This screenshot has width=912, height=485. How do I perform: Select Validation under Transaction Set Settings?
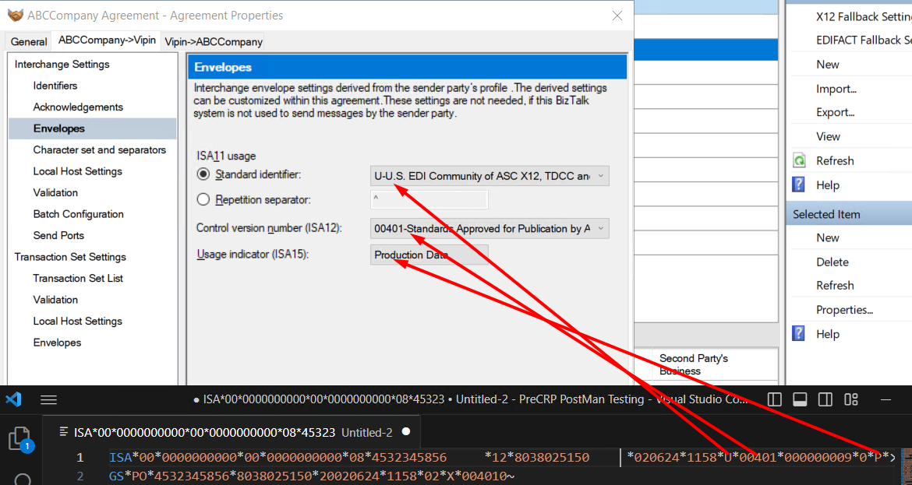pos(55,300)
